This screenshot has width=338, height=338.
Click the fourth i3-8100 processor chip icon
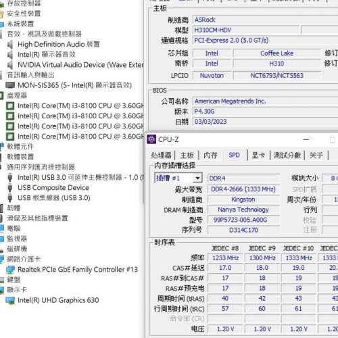point(10,137)
